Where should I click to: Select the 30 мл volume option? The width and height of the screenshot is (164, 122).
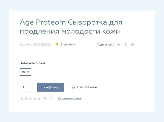25,72
